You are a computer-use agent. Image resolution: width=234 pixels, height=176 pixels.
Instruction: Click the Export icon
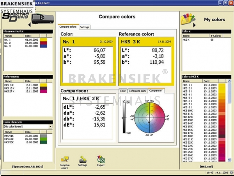(x=101, y=160)
